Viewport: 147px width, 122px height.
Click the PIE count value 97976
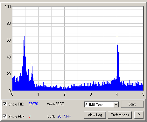coord(33,104)
